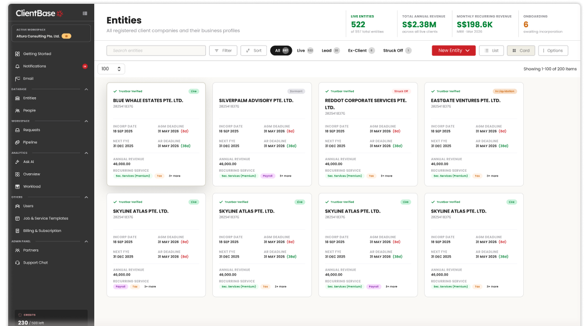Click the Filter button
The height and width of the screenshot is (326, 588).
pyautogui.click(x=223, y=51)
